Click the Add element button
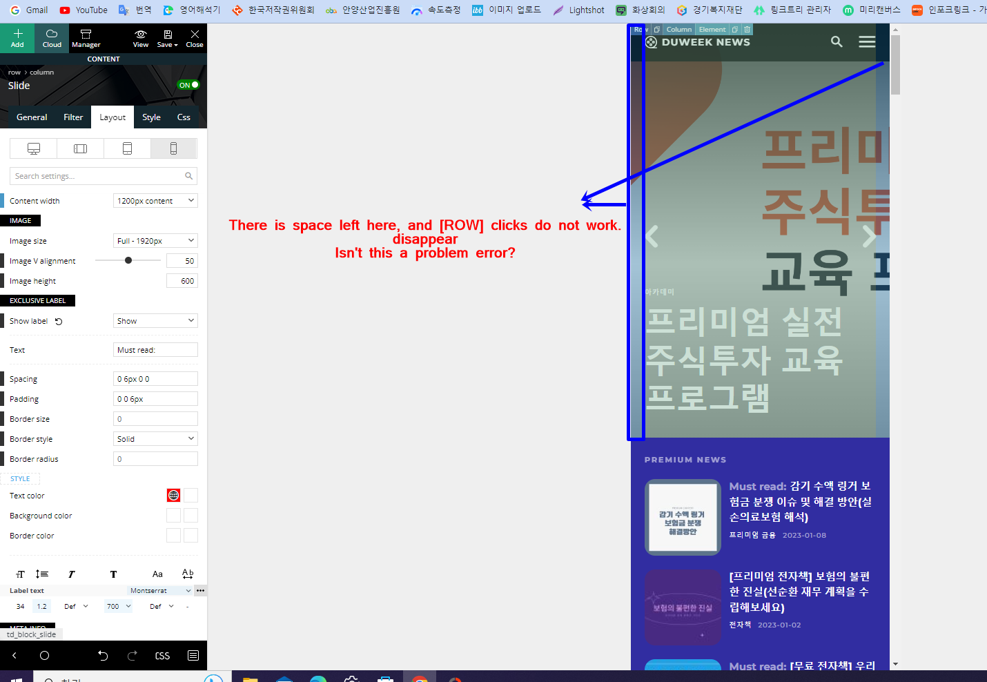 17,38
